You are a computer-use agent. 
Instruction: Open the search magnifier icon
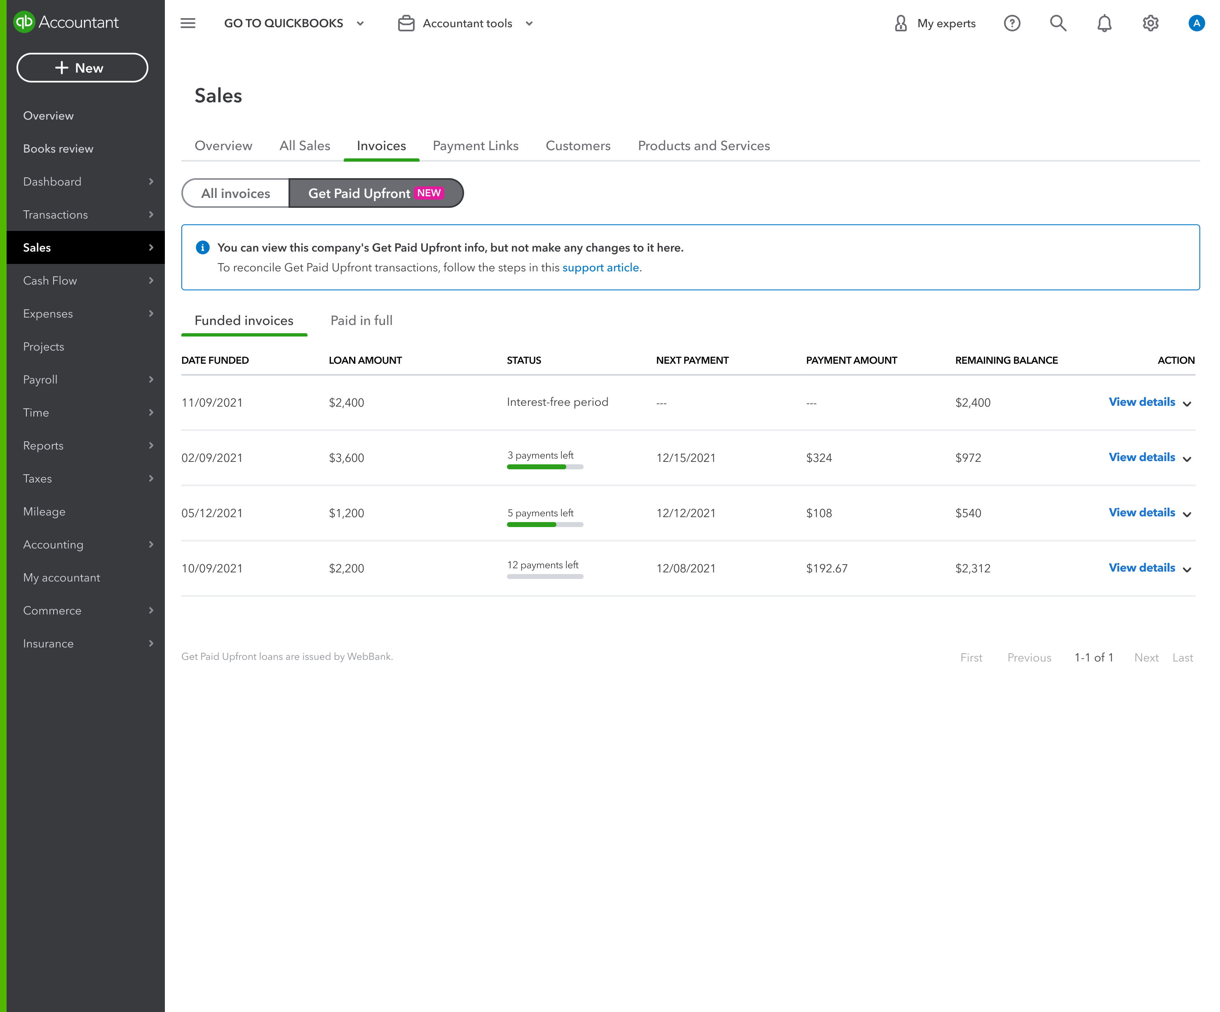1058,23
